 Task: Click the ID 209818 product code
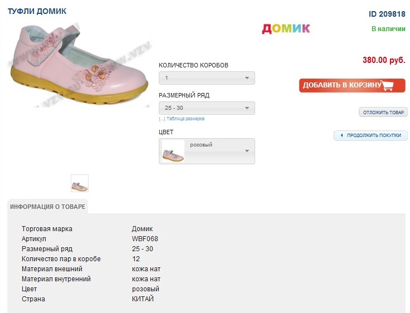pyautogui.click(x=387, y=14)
